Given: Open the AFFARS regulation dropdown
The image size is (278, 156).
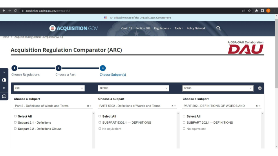Looking at the screenshot, I should point(133,88).
